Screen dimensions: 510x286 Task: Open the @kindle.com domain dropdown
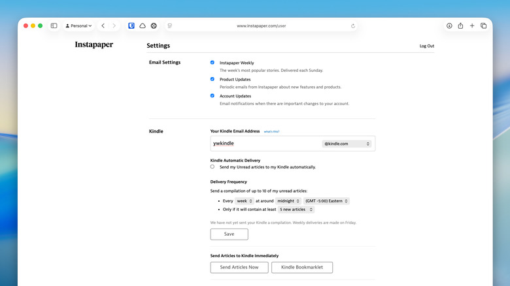pyautogui.click(x=347, y=144)
